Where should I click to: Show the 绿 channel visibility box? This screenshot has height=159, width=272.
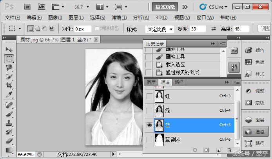pyautogui.click(x=149, y=111)
